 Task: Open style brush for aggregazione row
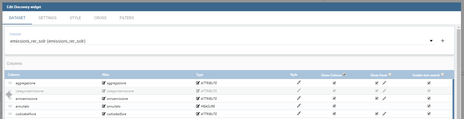[x=299, y=82]
